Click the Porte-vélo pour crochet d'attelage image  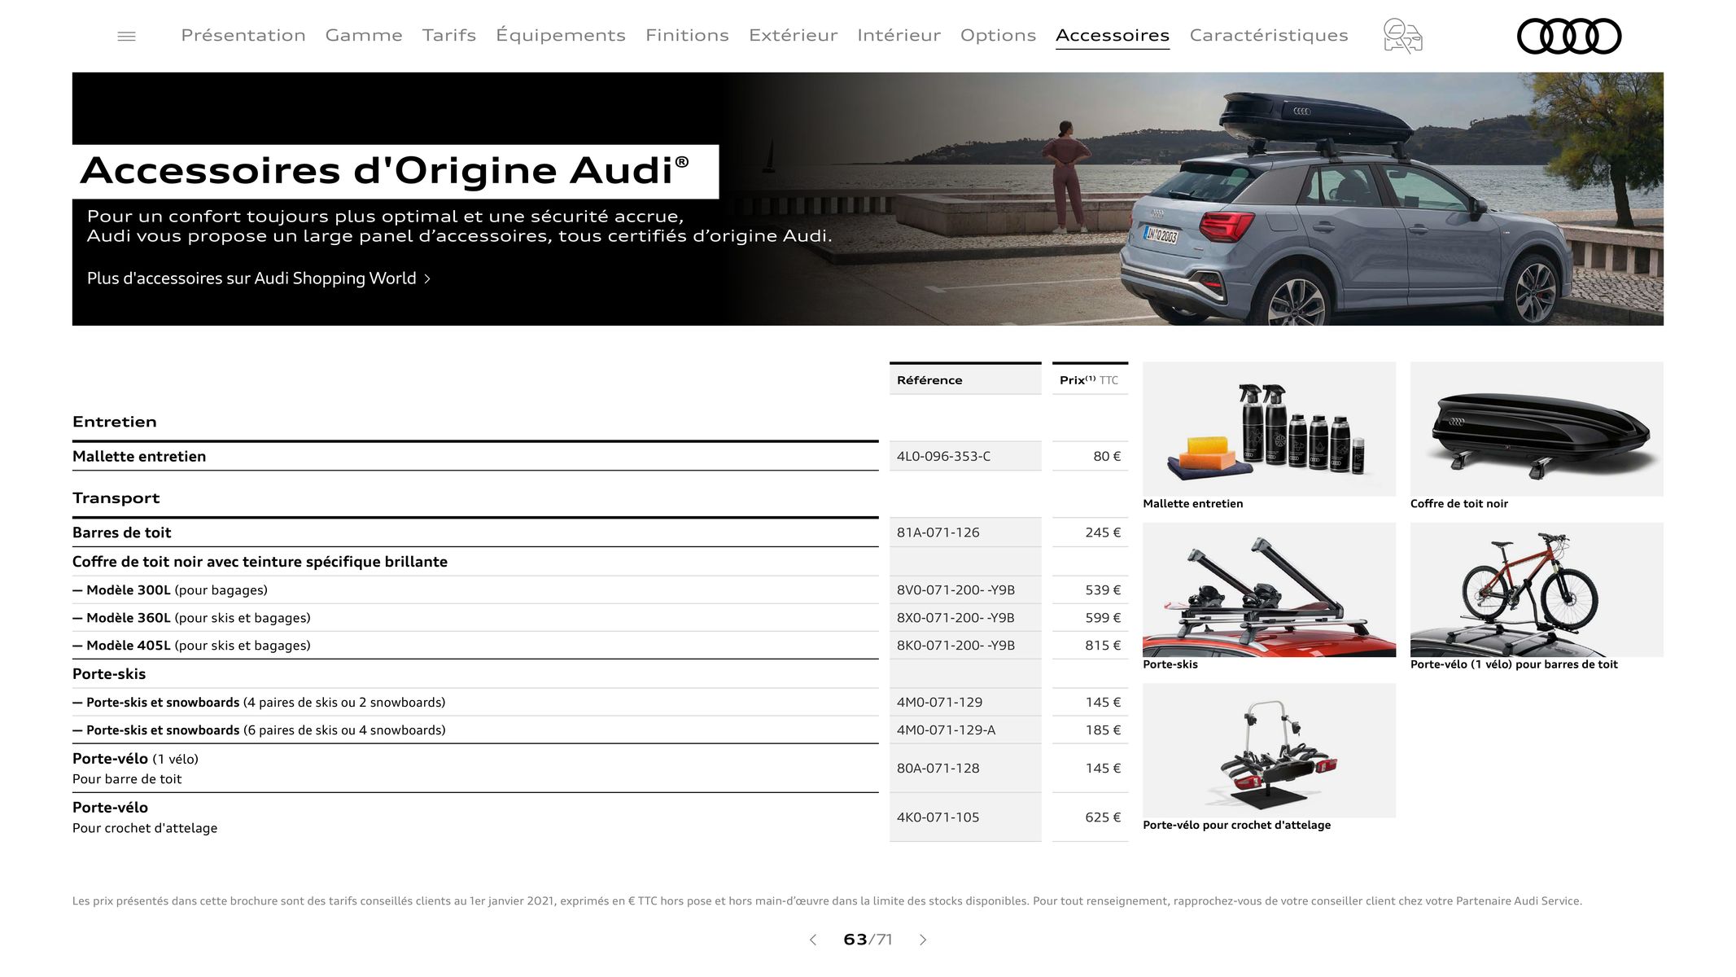[1269, 750]
